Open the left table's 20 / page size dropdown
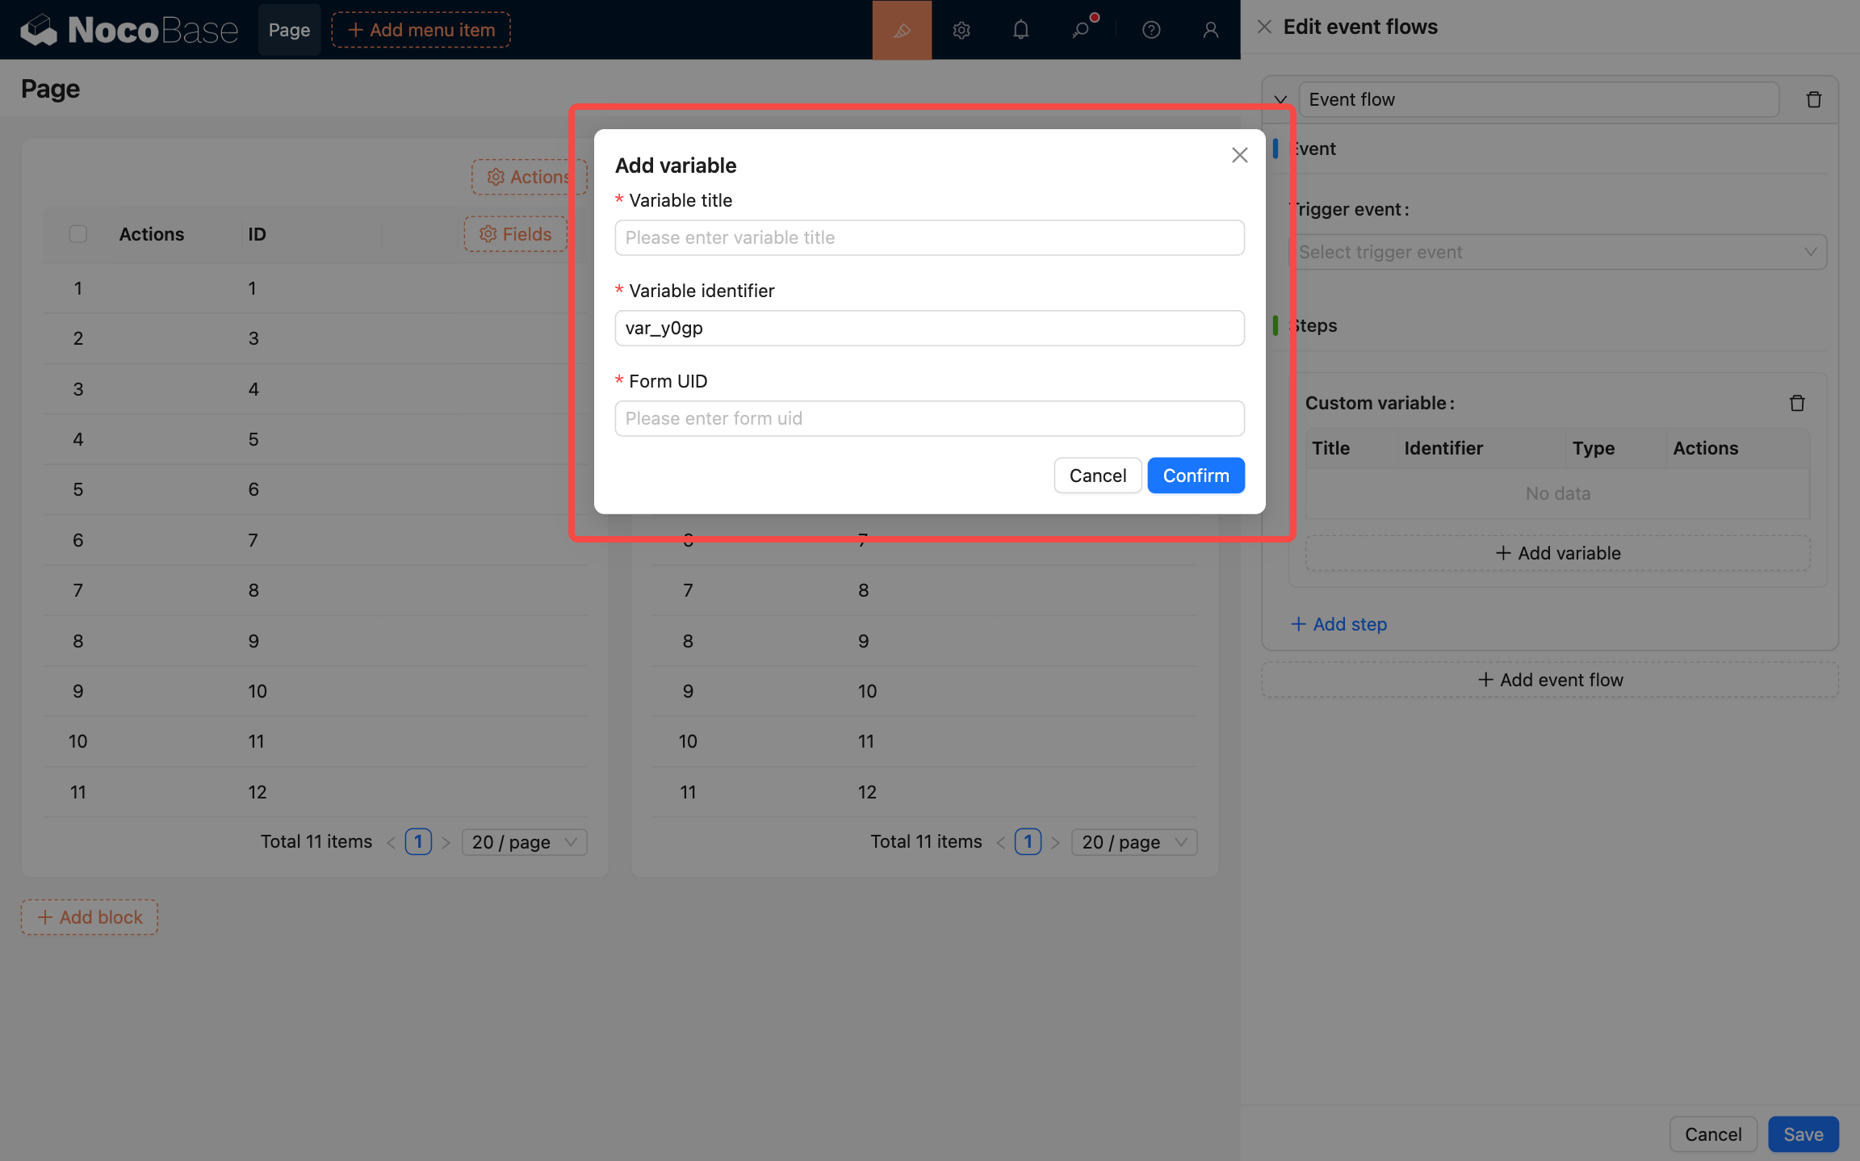This screenshot has height=1161, width=1860. (x=524, y=842)
